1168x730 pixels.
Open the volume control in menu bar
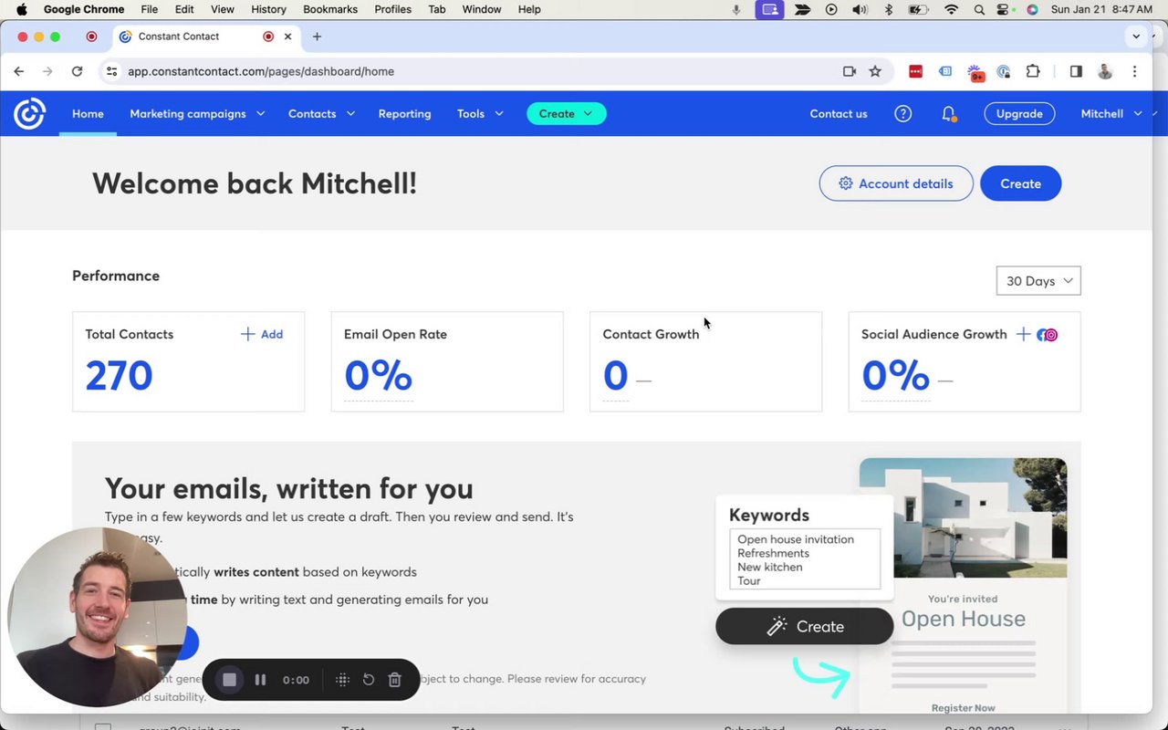pyautogui.click(x=860, y=9)
